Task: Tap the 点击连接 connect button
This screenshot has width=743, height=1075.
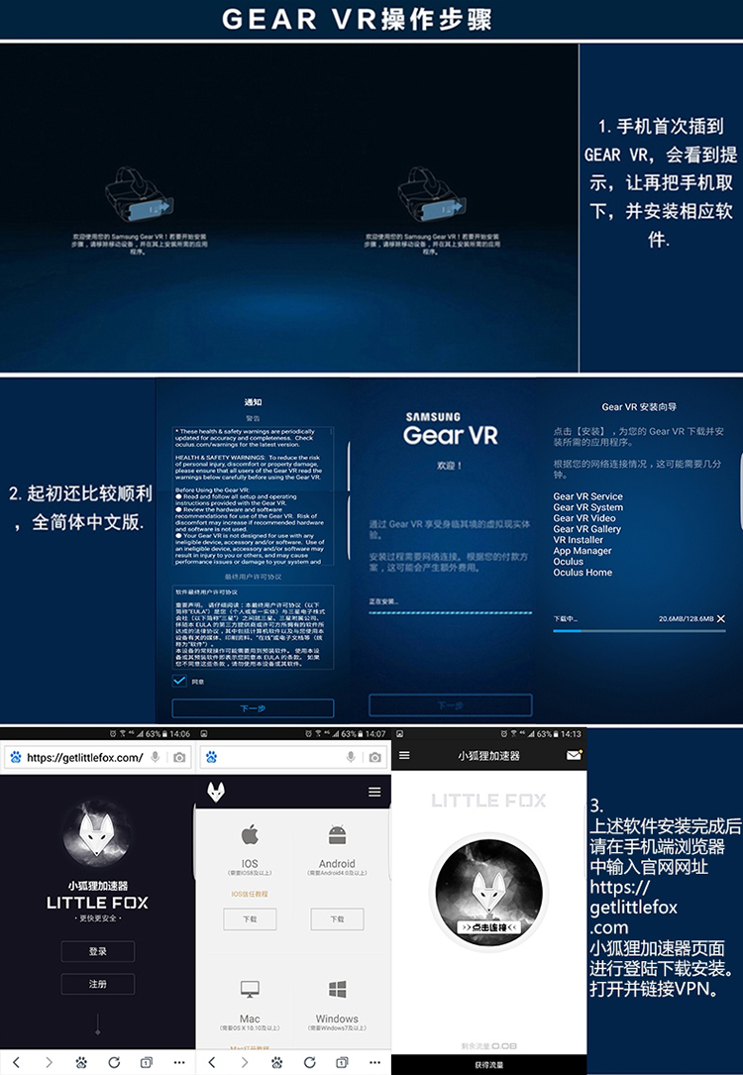Action: pos(488,927)
